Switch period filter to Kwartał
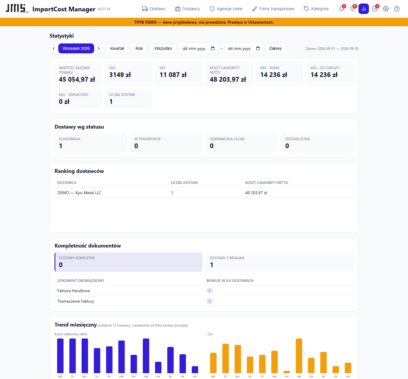The height and width of the screenshot is (379, 408). click(x=117, y=48)
